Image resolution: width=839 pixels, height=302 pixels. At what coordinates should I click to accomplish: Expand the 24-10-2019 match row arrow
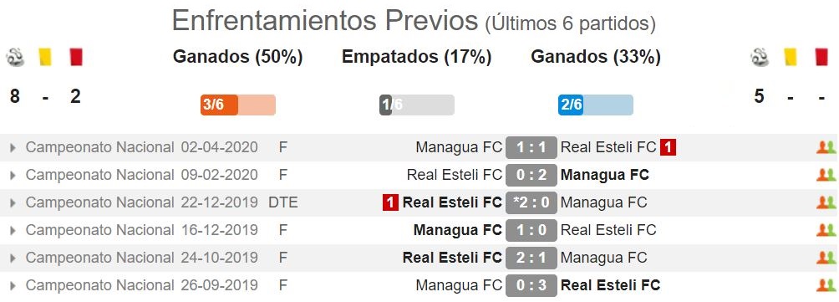pyautogui.click(x=13, y=258)
